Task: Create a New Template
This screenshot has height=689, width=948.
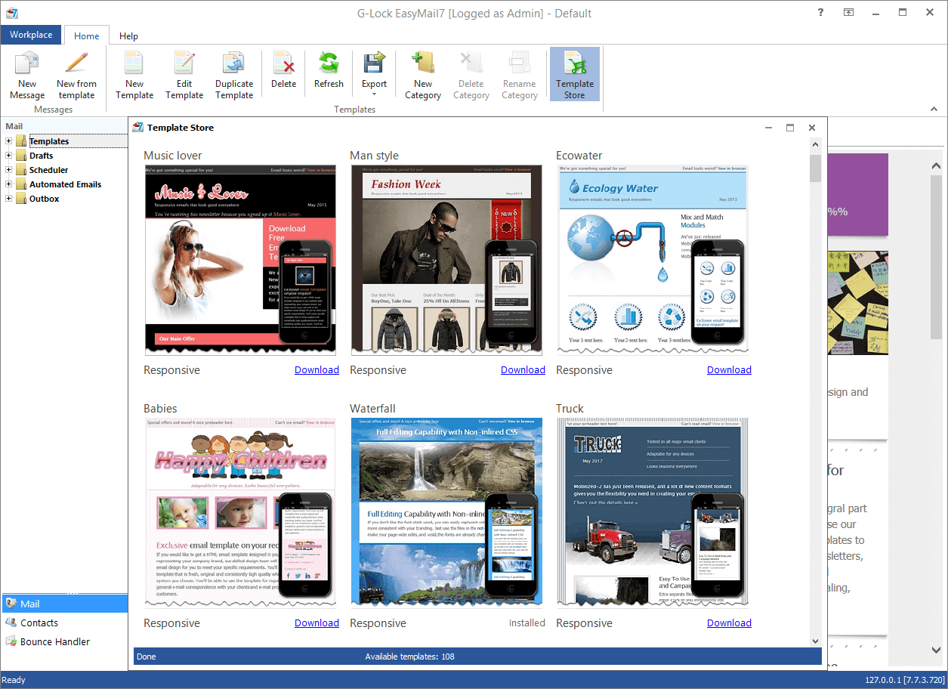Action: coord(134,75)
